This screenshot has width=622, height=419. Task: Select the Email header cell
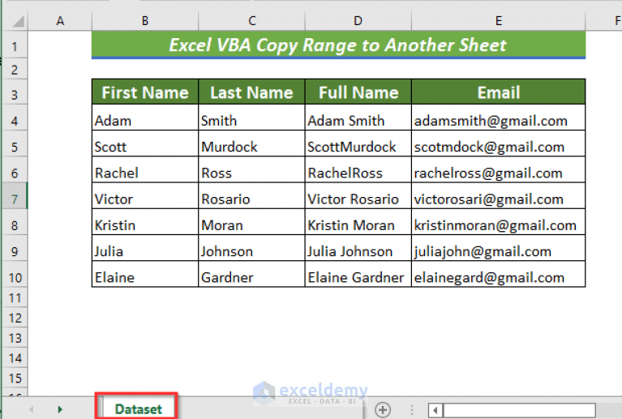coord(498,92)
